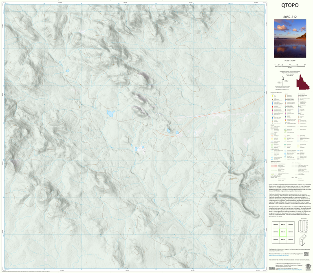Click the QR code for QTopo

tap(306, 254)
